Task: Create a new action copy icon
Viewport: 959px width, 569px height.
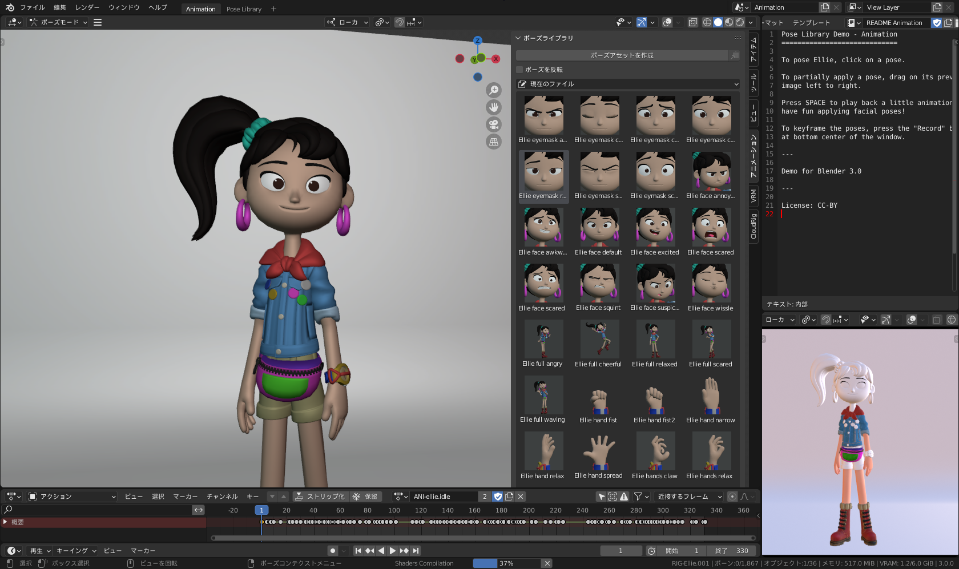Action: click(509, 497)
